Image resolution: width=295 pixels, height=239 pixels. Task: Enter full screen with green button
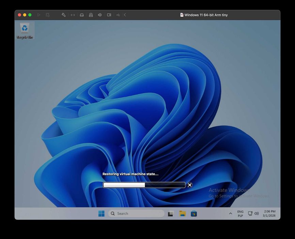[x=30, y=15]
